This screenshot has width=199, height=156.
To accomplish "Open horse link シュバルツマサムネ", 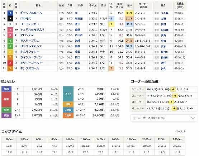I will (x=32, y=29).
